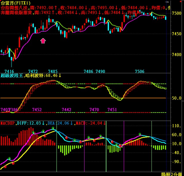Click the 低:7484.00 low value in 台指開盤八法 row

[135, 8]
